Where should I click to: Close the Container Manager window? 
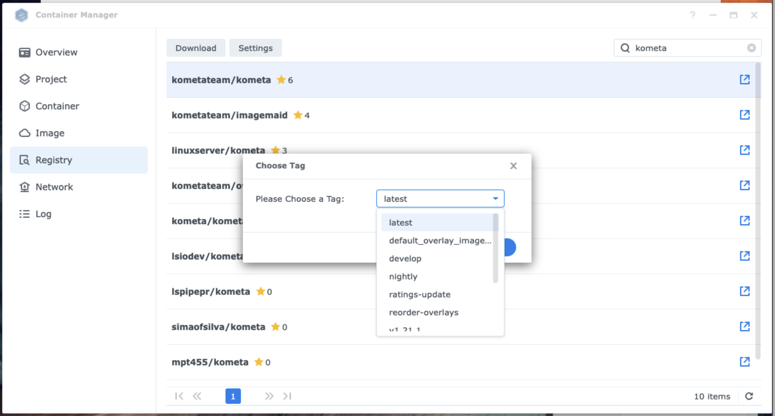click(x=754, y=15)
